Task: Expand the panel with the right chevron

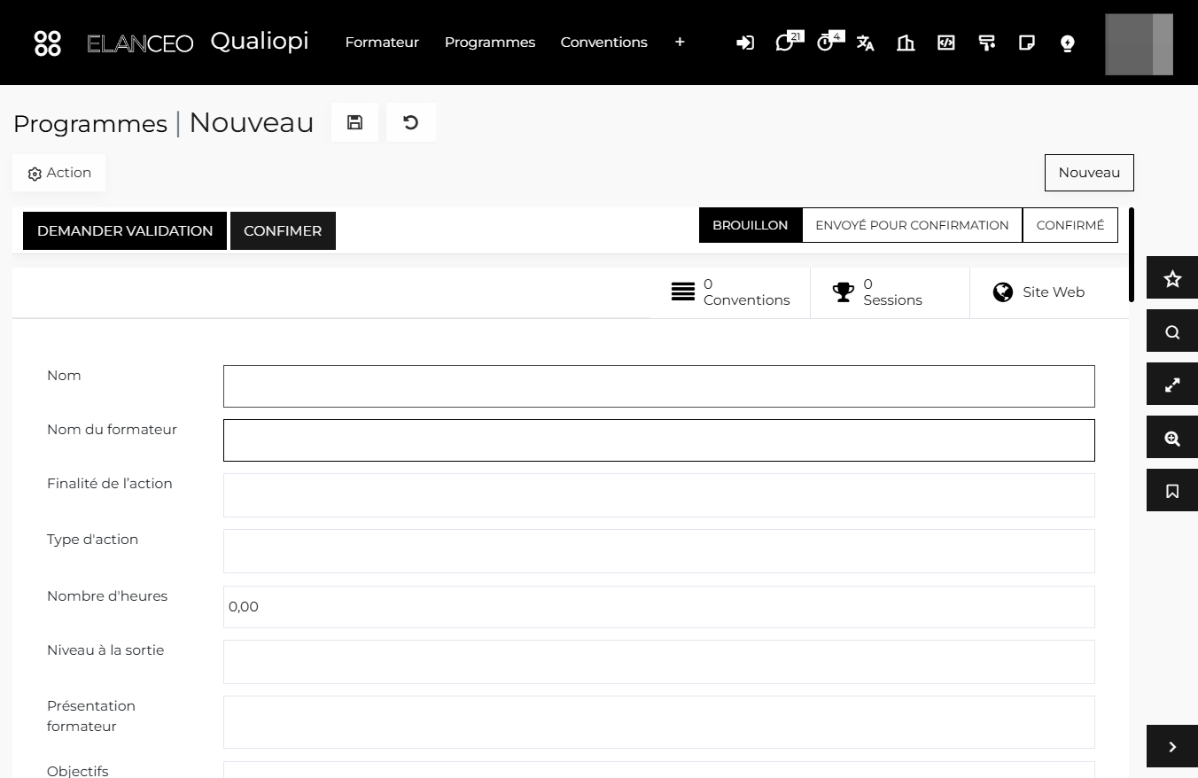Action: (x=1172, y=747)
